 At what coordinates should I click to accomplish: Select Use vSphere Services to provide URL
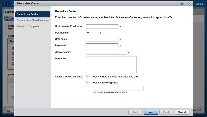click(88, 76)
